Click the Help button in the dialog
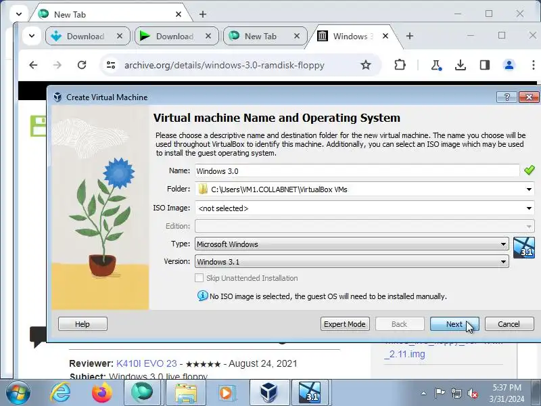The image size is (541, 406). pos(83,324)
